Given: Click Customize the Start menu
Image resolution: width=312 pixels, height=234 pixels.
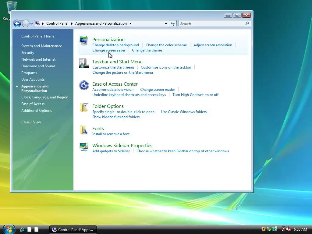Looking at the screenshot, I should [x=113, y=67].
